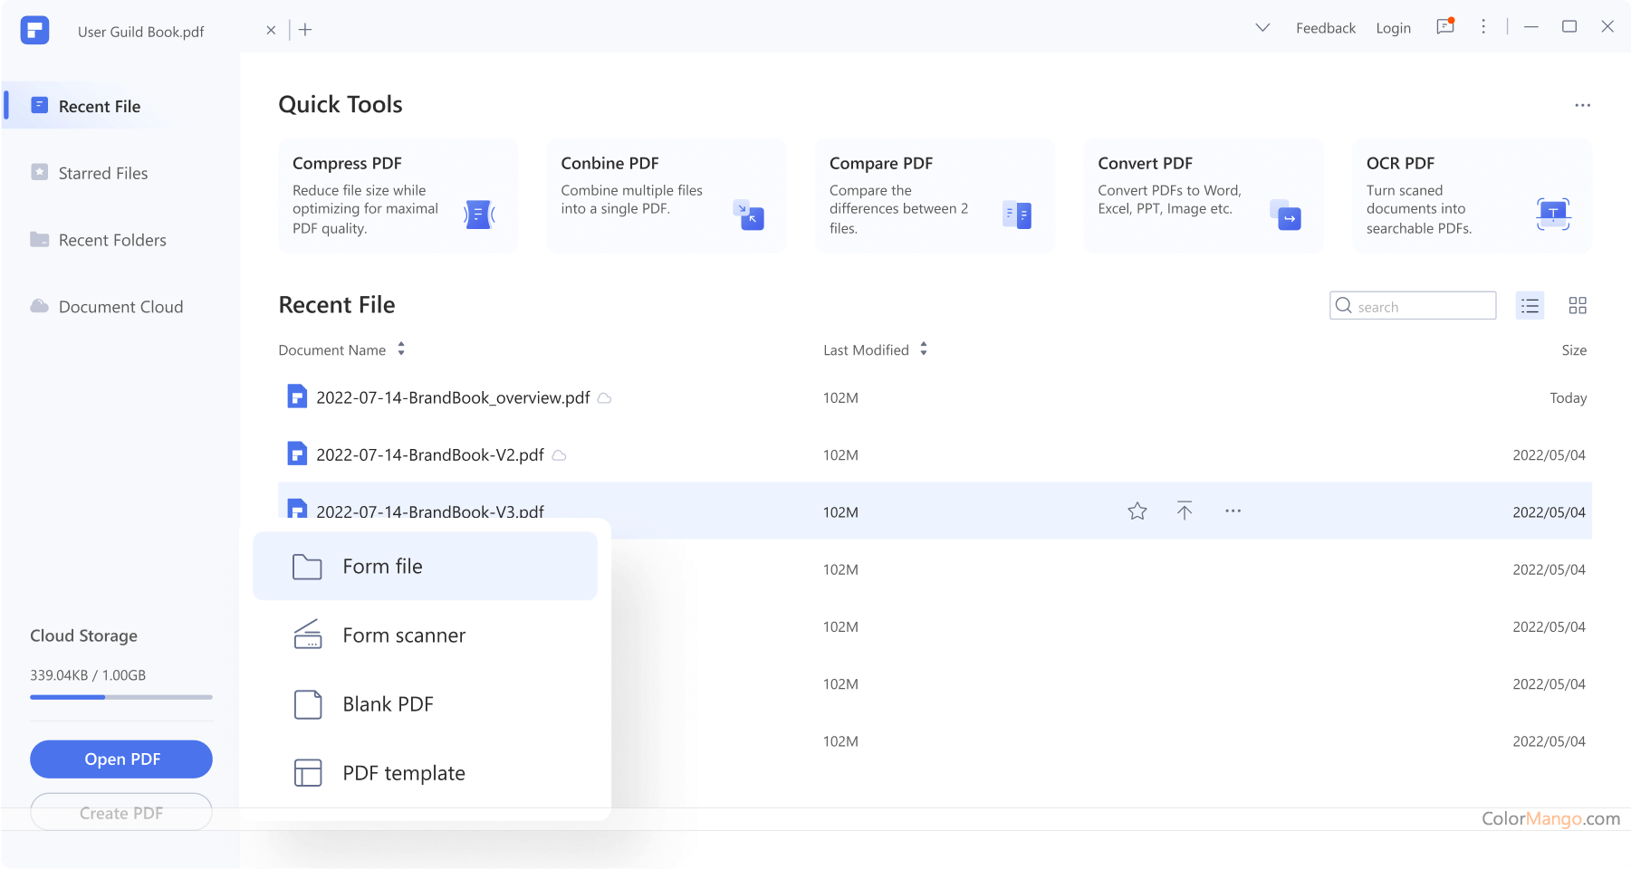Viewport: 1631px width, 869px height.
Task: Star the BrandBook-V3.pdf file
Action: 1137,511
